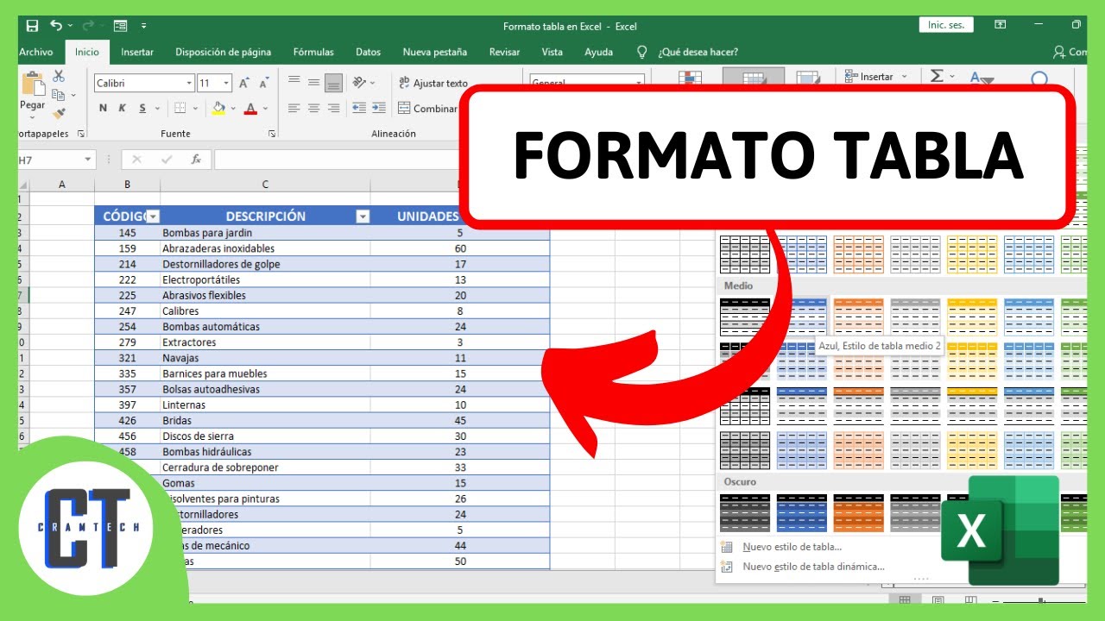Viewport: 1105px width, 621px height.
Task: Open the Archivo tab
Action: (35, 52)
